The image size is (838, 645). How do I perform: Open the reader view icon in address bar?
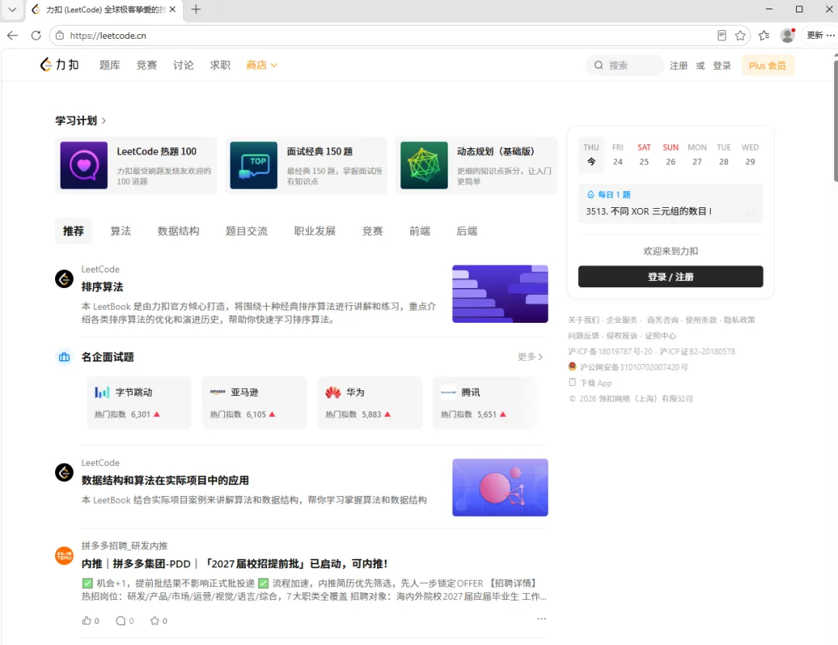pyautogui.click(x=722, y=35)
